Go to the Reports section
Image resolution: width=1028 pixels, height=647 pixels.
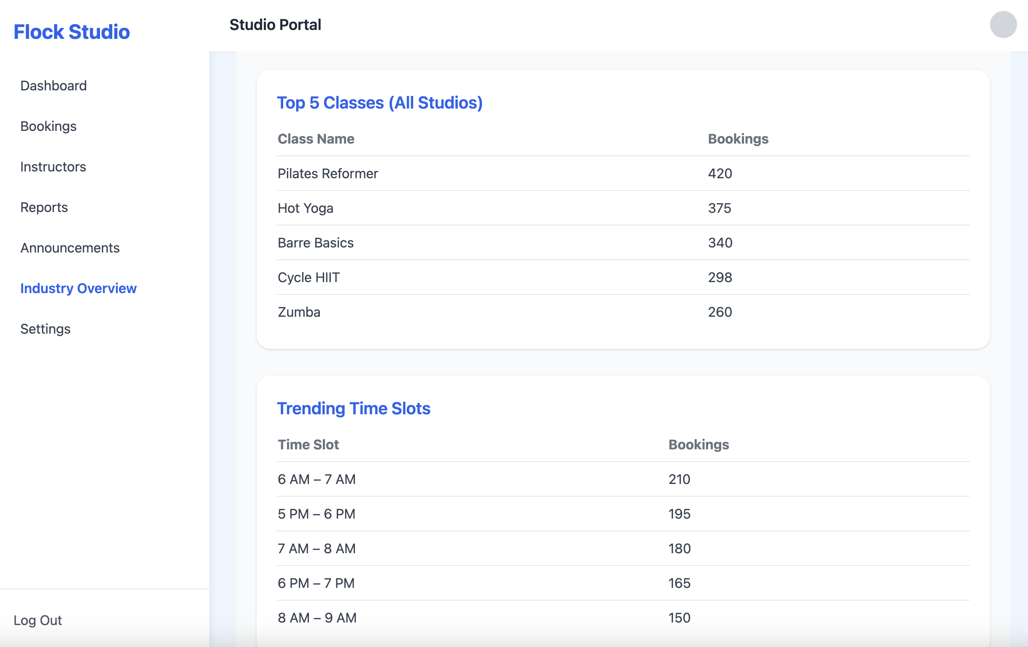tap(43, 207)
